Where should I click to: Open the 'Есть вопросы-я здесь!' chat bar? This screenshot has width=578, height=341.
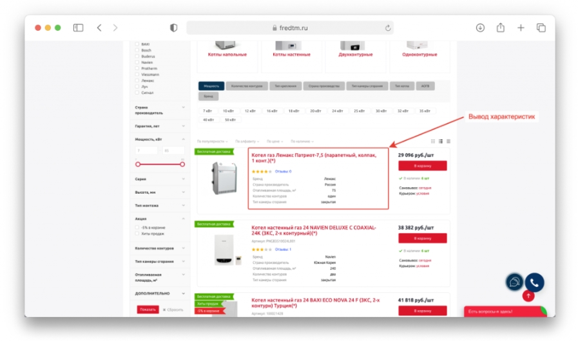(x=505, y=311)
